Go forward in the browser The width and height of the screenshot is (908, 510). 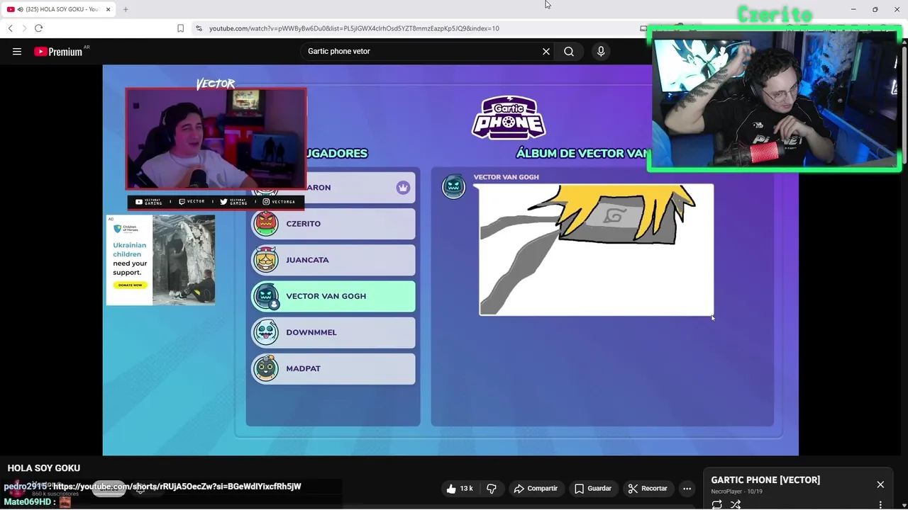24,28
